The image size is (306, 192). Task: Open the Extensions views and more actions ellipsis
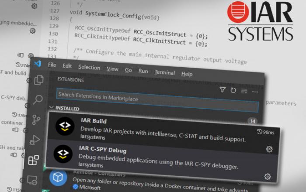click(x=255, y=91)
